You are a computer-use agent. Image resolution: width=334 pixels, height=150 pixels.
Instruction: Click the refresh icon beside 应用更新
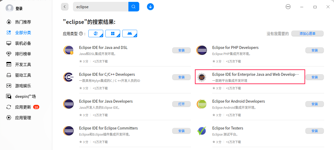click(x=9, y=107)
